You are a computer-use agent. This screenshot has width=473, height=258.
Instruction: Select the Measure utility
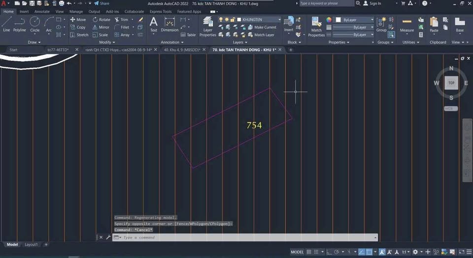point(407,25)
